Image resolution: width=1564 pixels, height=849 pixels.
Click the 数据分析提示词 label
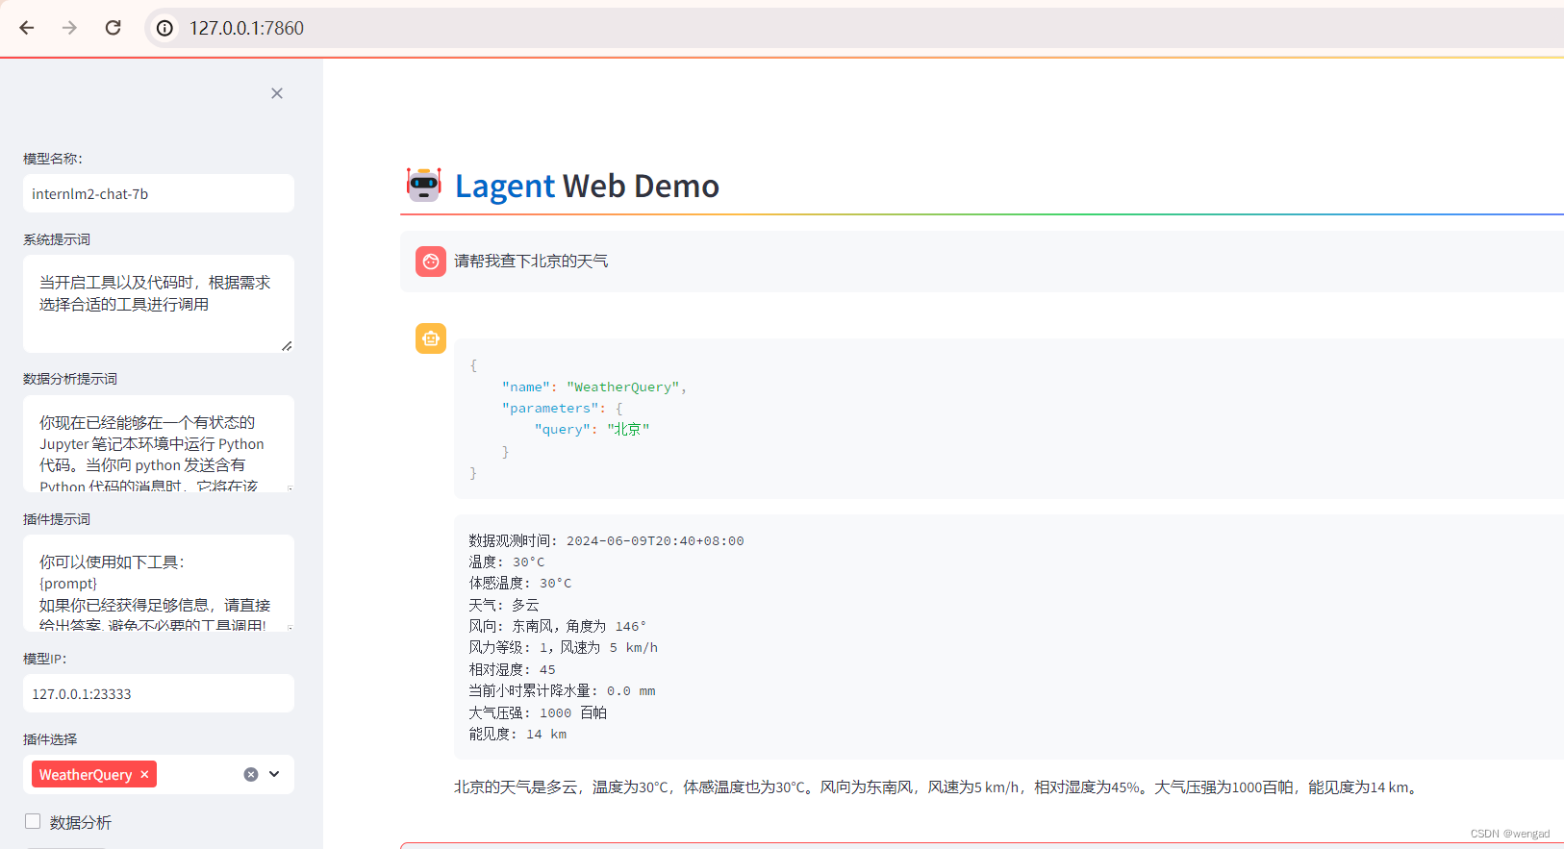pyautogui.click(x=70, y=379)
